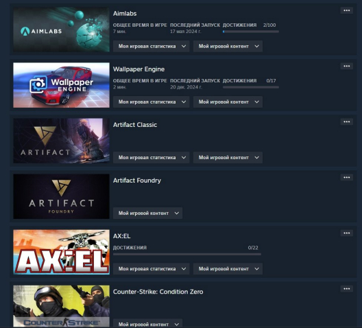This screenshot has width=362, height=328.
Task: Open the three-dot menu for AX:EL
Action: coord(346,233)
